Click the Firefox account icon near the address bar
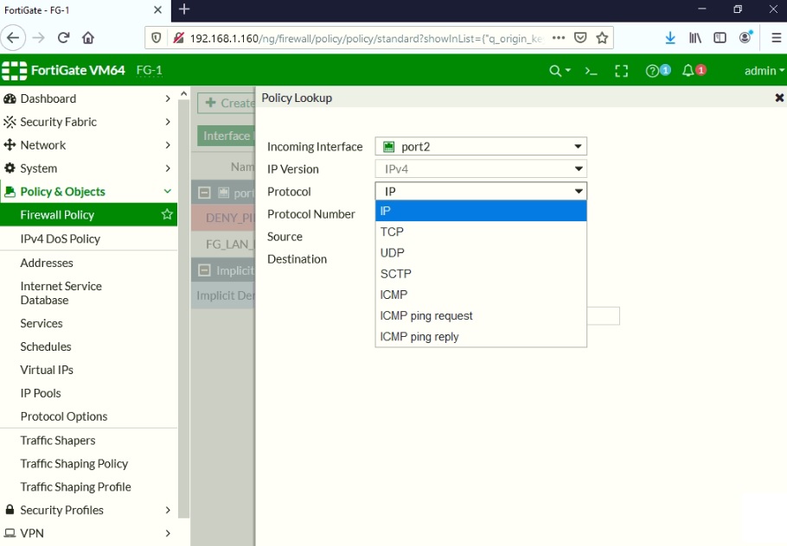The width and height of the screenshot is (787, 546). (745, 38)
